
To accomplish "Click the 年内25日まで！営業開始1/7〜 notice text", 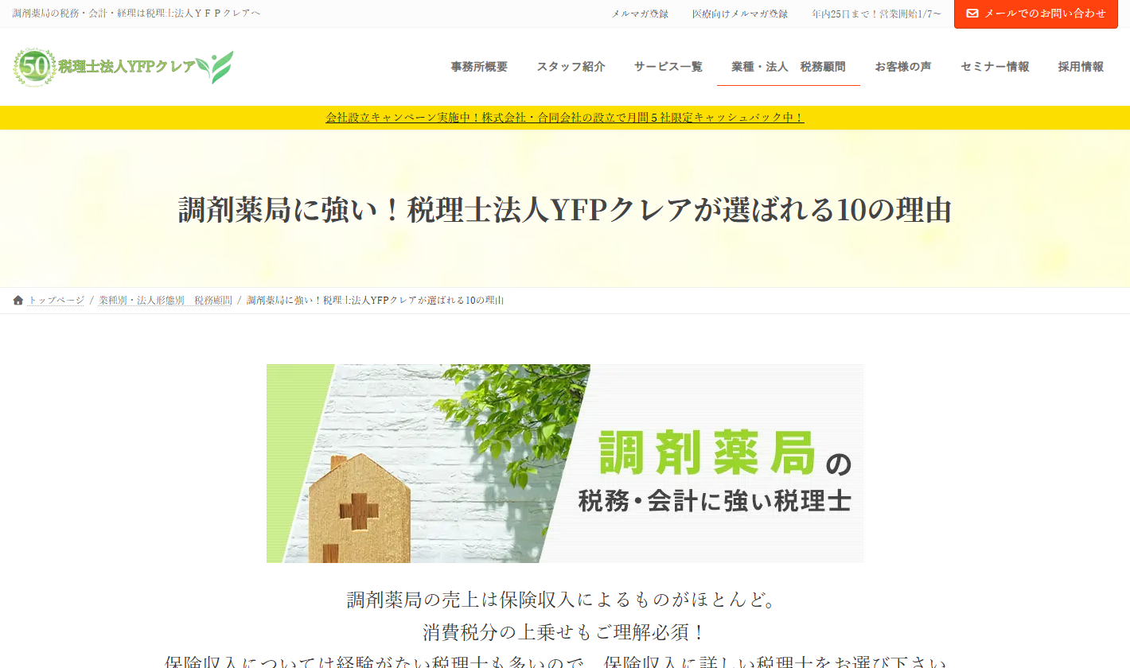I will [876, 14].
